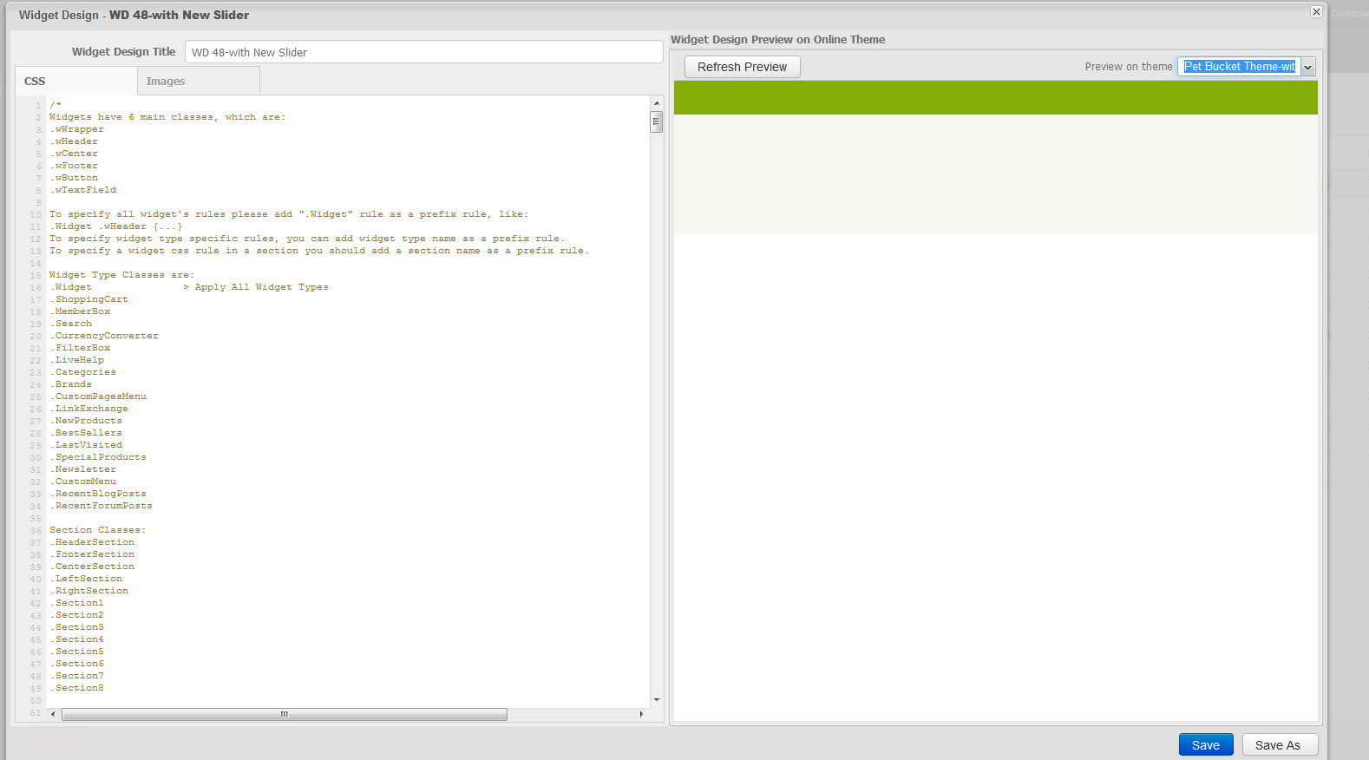
Task: Expand the Preview on theme dropdown
Action: pyautogui.click(x=1307, y=67)
